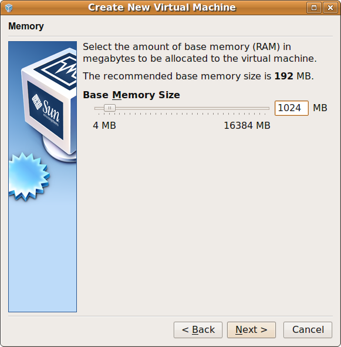341x347 pixels.
Task: Click the Create New Virtual Machine title bar
Action: (x=162, y=7)
